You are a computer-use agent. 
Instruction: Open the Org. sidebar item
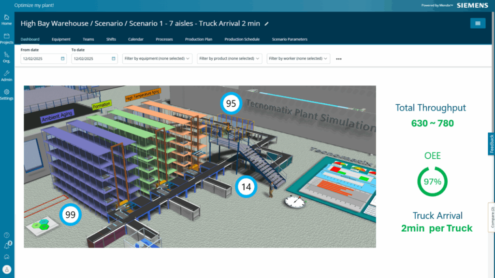[7, 57]
